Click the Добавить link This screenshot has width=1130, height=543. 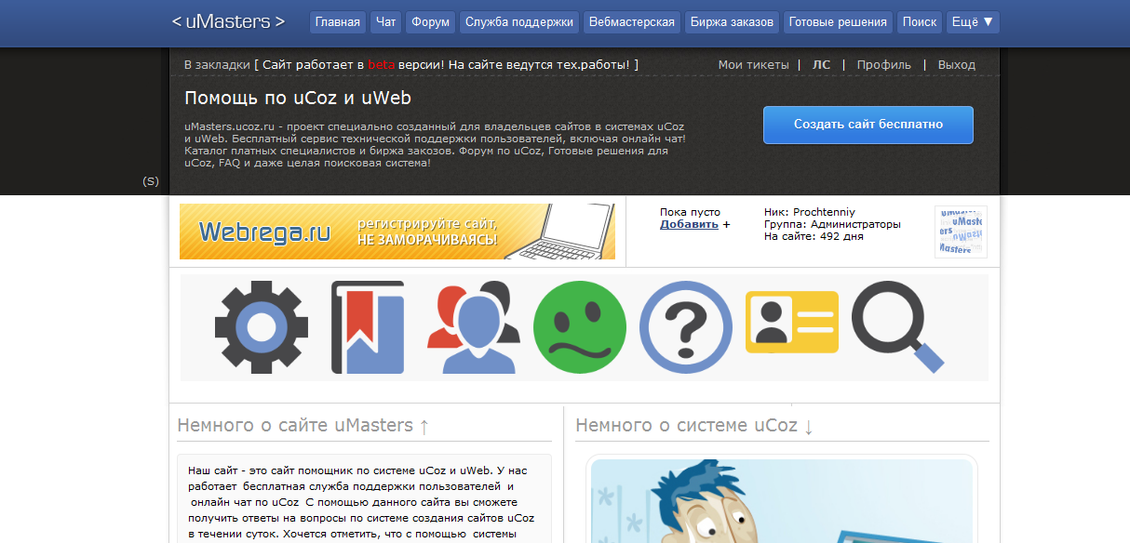click(x=690, y=224)
